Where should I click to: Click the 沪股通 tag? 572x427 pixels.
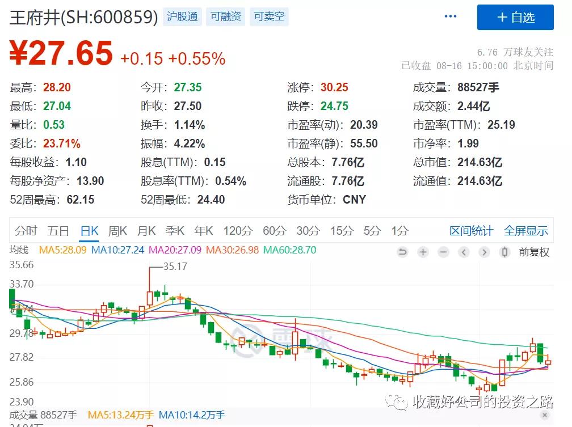182,16
